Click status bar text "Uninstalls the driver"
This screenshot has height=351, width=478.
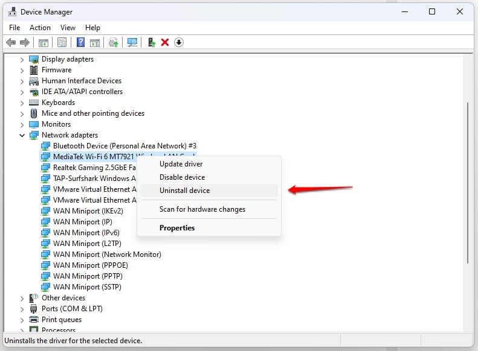click(x=73, y=341)
